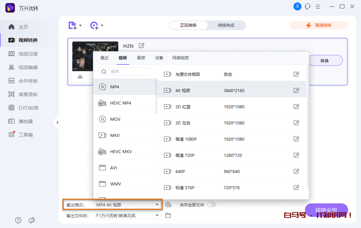Switch to the 设备 tab
The image size is (361, 228).
[x=159, y=58]
